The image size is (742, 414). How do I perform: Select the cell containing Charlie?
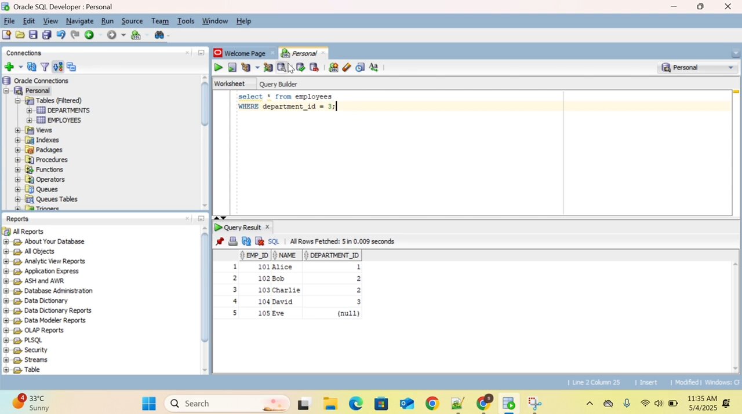pyautogui.click(x=286, y=290)
